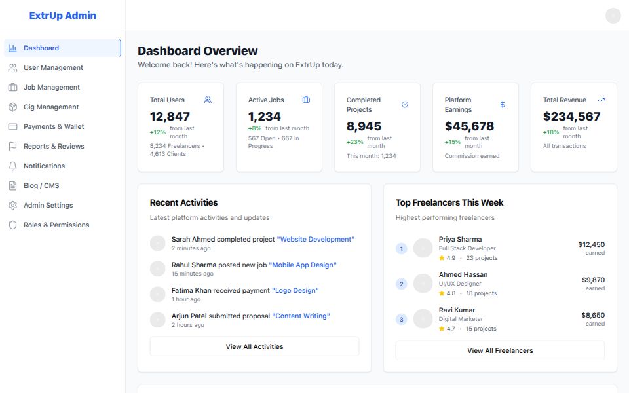Open the Dashboard menu item
The width and height of the screenshot is (629, 393).
tap(63, 48)
